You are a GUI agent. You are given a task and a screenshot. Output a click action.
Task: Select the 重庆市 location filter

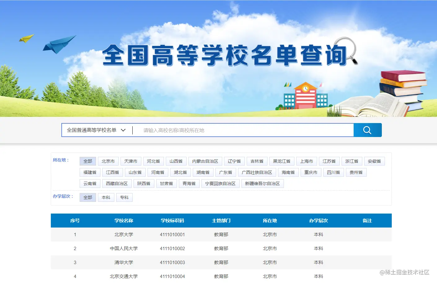point(311,172)
